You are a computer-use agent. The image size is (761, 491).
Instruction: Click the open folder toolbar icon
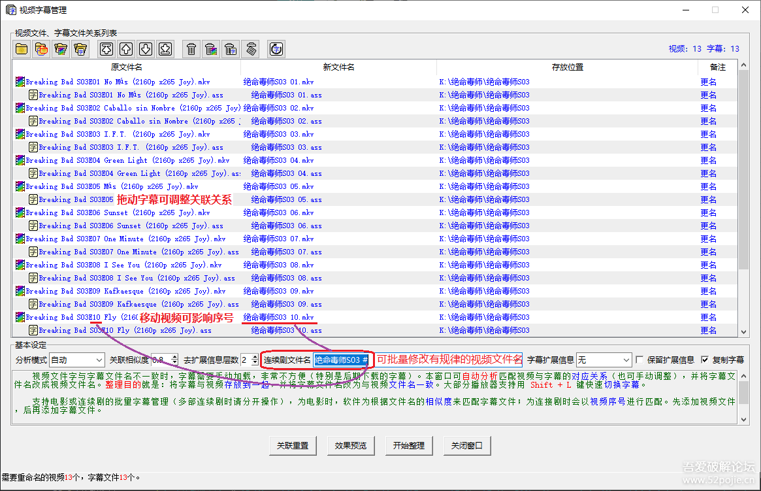tap(22, 48)
